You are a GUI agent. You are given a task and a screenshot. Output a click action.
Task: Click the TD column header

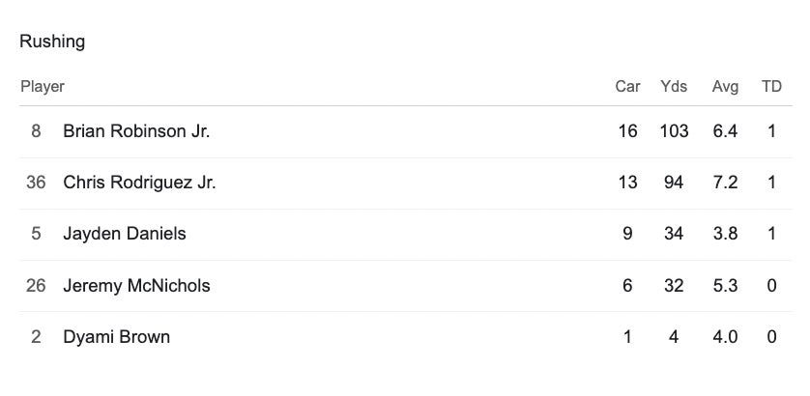click(x=771, y=86)
